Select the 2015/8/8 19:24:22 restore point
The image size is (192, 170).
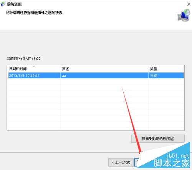click(x=96, y=76)
